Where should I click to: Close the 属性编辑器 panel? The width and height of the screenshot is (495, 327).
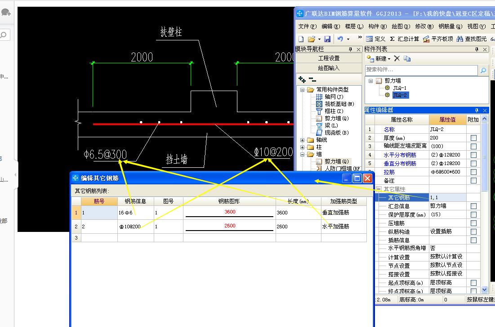click(485, 110)
